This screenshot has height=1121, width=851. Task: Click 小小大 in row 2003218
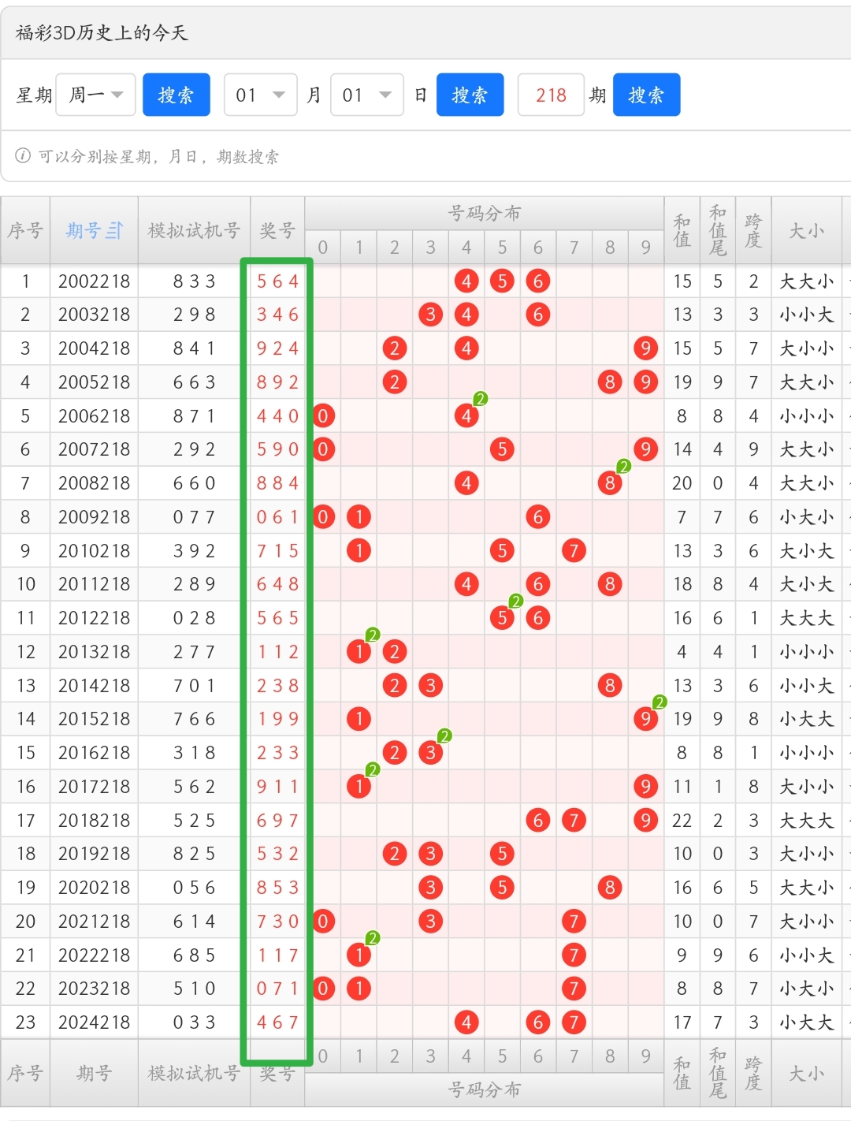click(806, 315)
